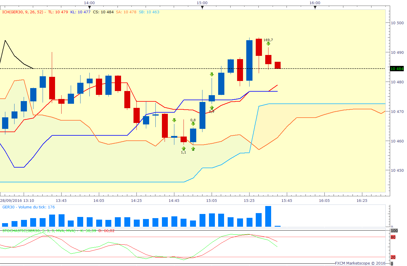Click the down arrow above the 15:05 candle
The image size is (407, 266).
pos(212,74)
